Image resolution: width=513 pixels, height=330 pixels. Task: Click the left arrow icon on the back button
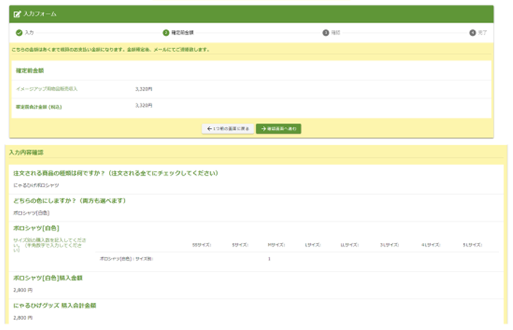210,129
